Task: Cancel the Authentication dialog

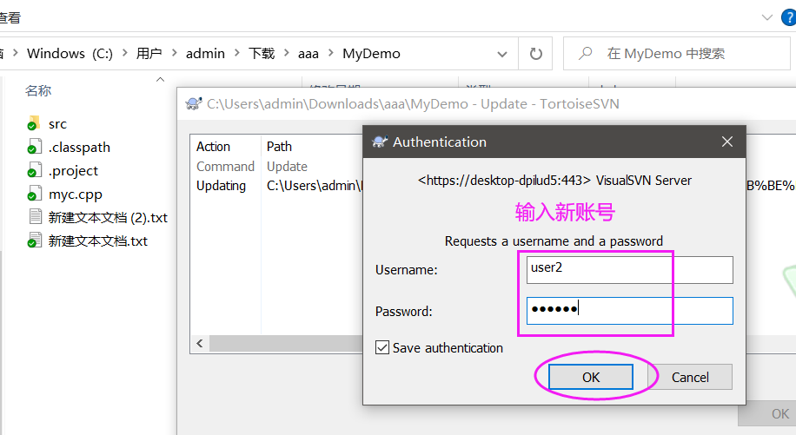Action: coord(690,377)
